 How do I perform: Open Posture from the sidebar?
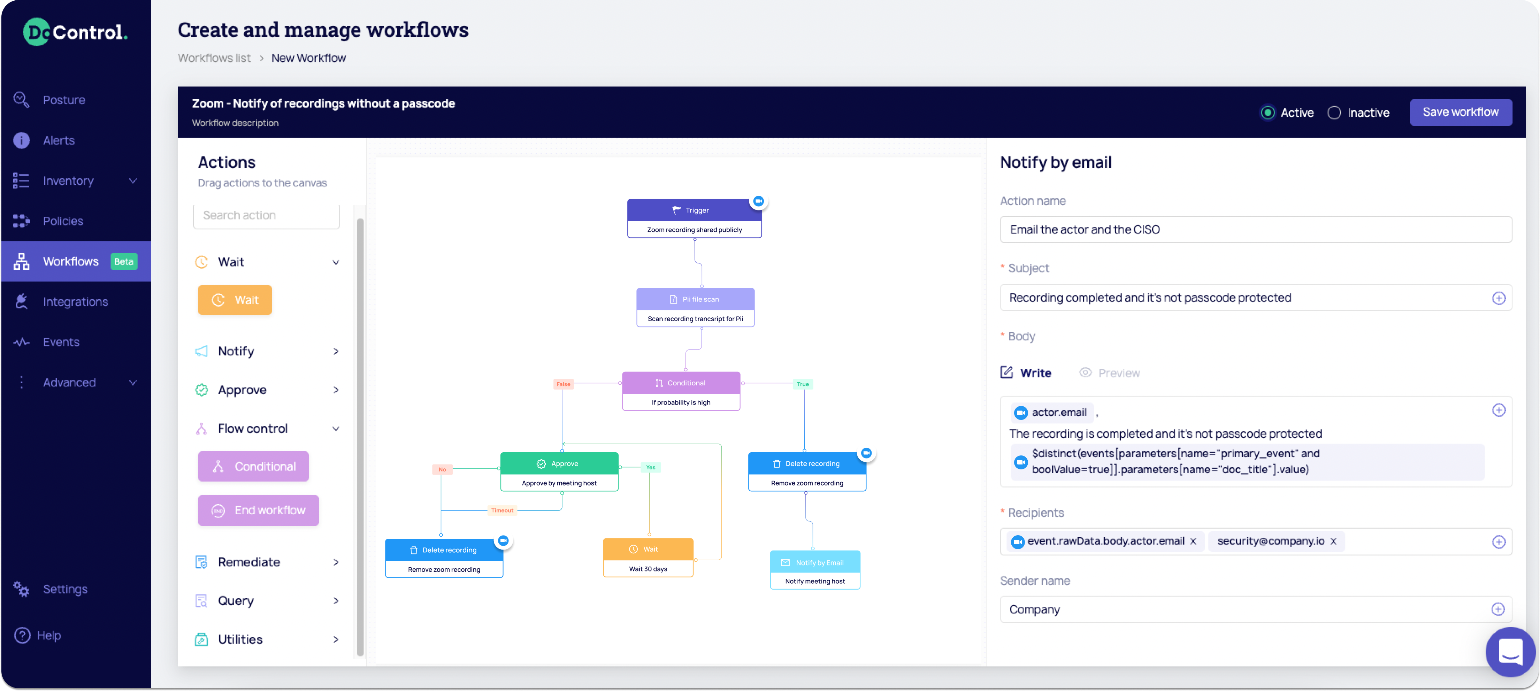pos(63,100)
